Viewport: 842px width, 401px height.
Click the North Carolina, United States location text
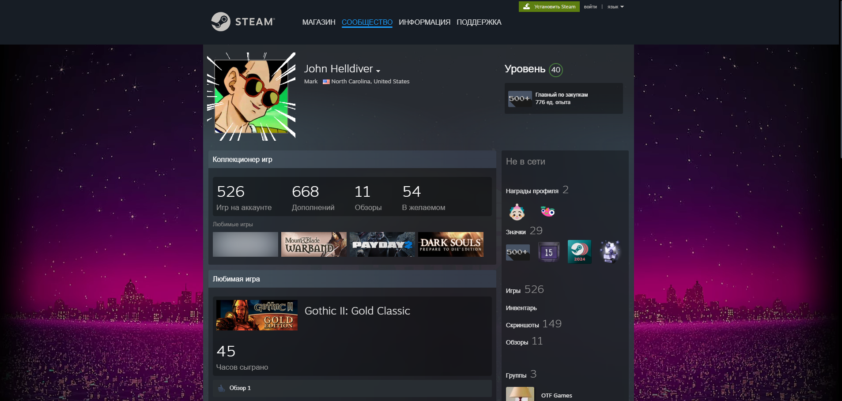[370, 82]
